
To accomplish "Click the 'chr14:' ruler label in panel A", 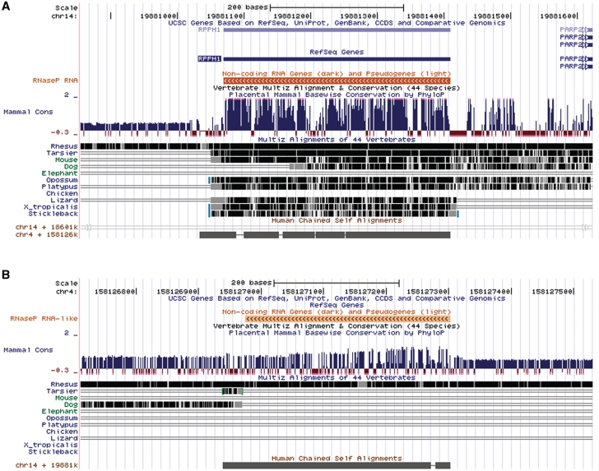I will point(64,16).
